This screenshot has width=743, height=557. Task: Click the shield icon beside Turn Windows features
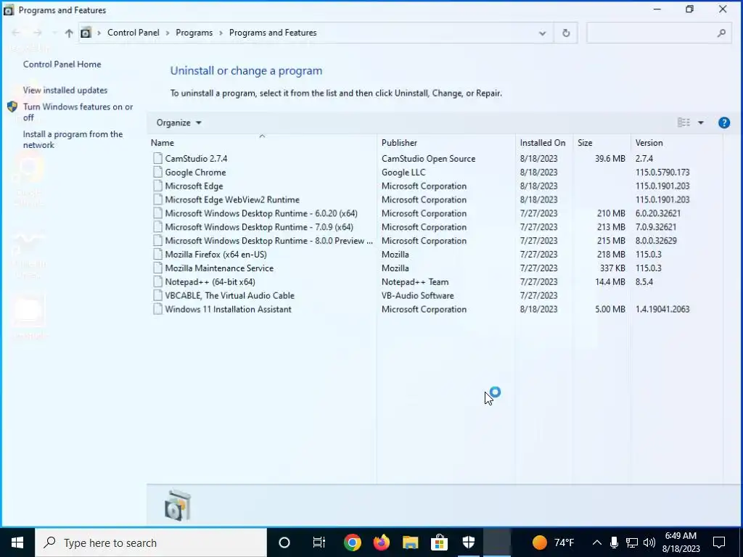[x=12, y=107]
